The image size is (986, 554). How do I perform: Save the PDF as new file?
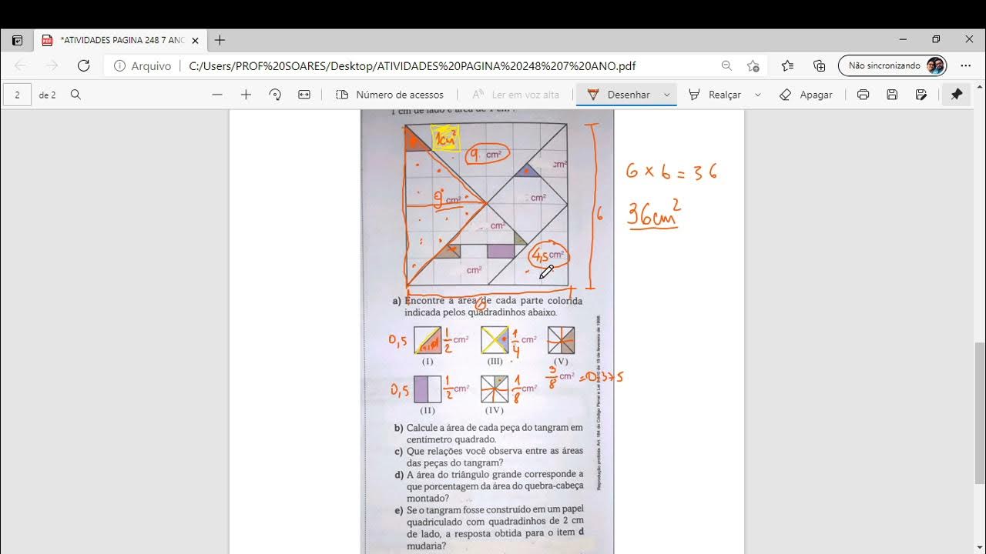[x=921, y=95]
